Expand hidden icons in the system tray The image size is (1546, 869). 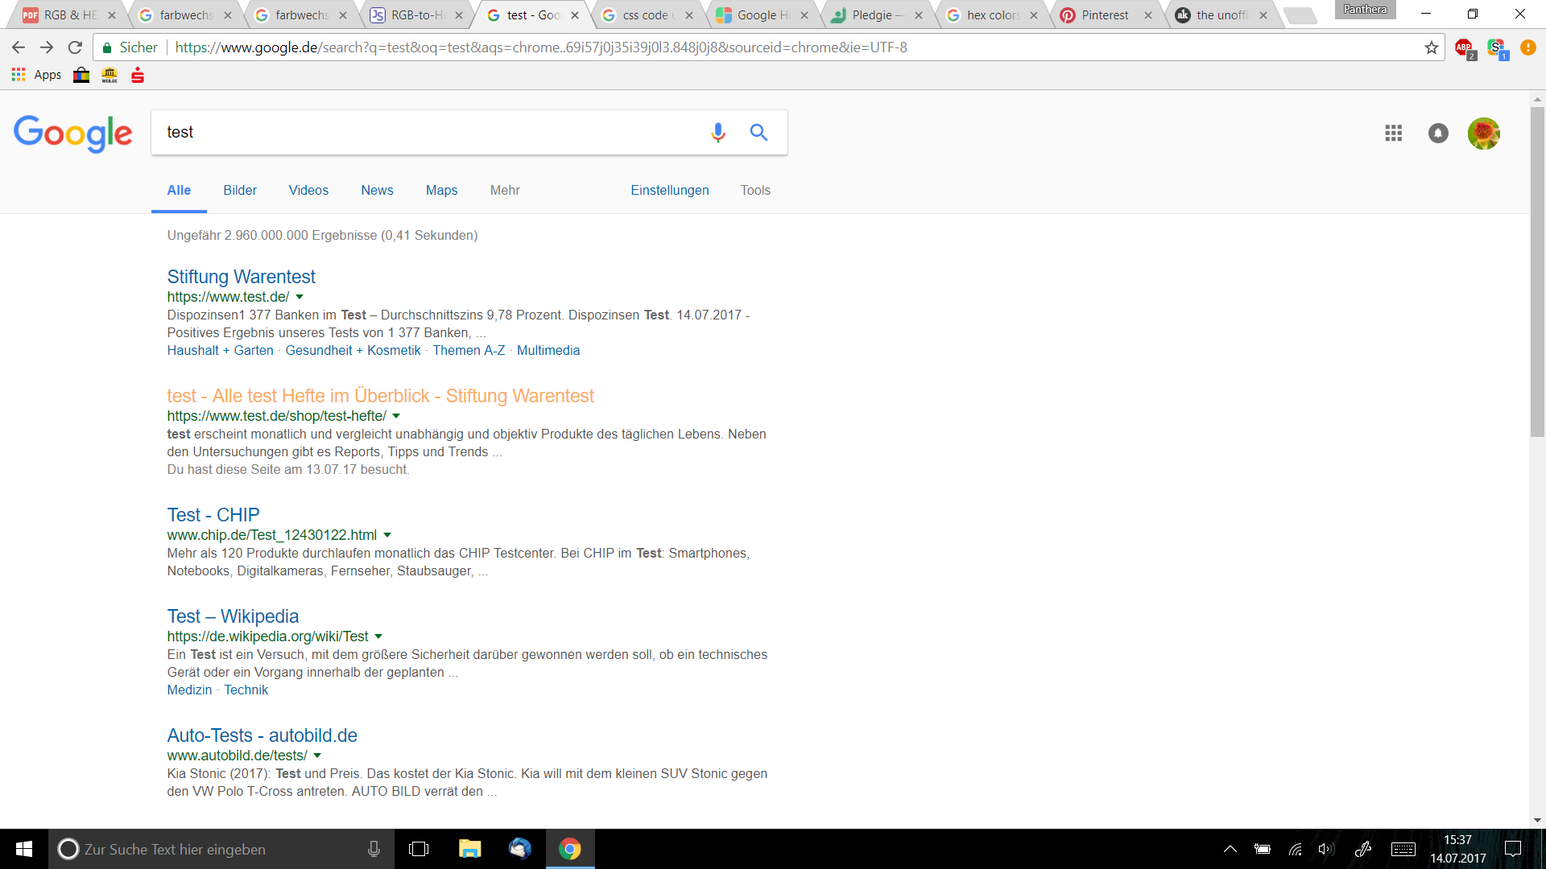pyautogui.click(x=1230, y=849)
